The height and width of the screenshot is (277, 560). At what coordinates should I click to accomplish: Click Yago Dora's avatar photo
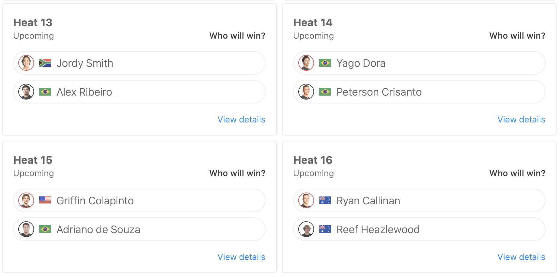(306, 63)
